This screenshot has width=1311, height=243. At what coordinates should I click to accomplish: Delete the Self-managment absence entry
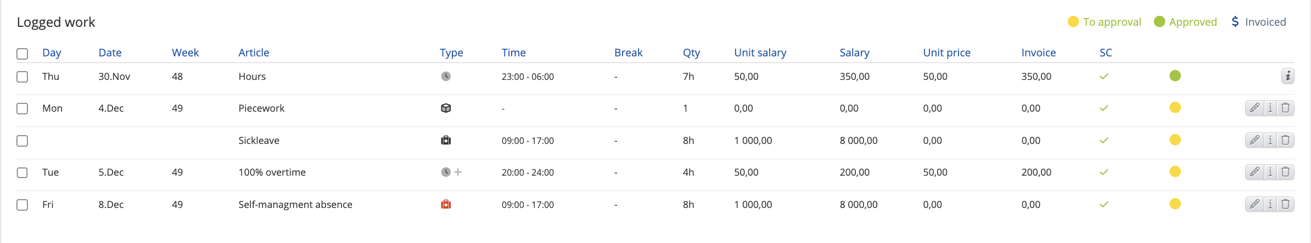coord(1286,204)
